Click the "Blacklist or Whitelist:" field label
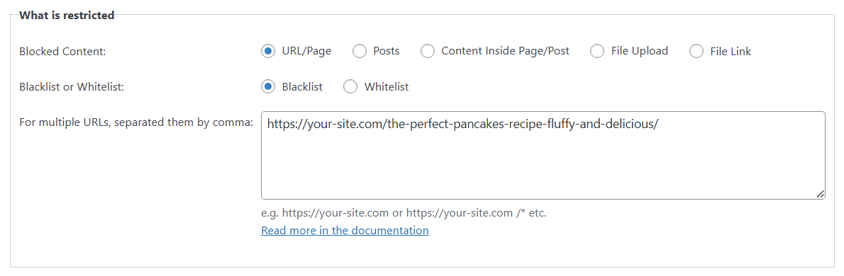The width and height of the screenshot is (844, 276). click(72, 86)
